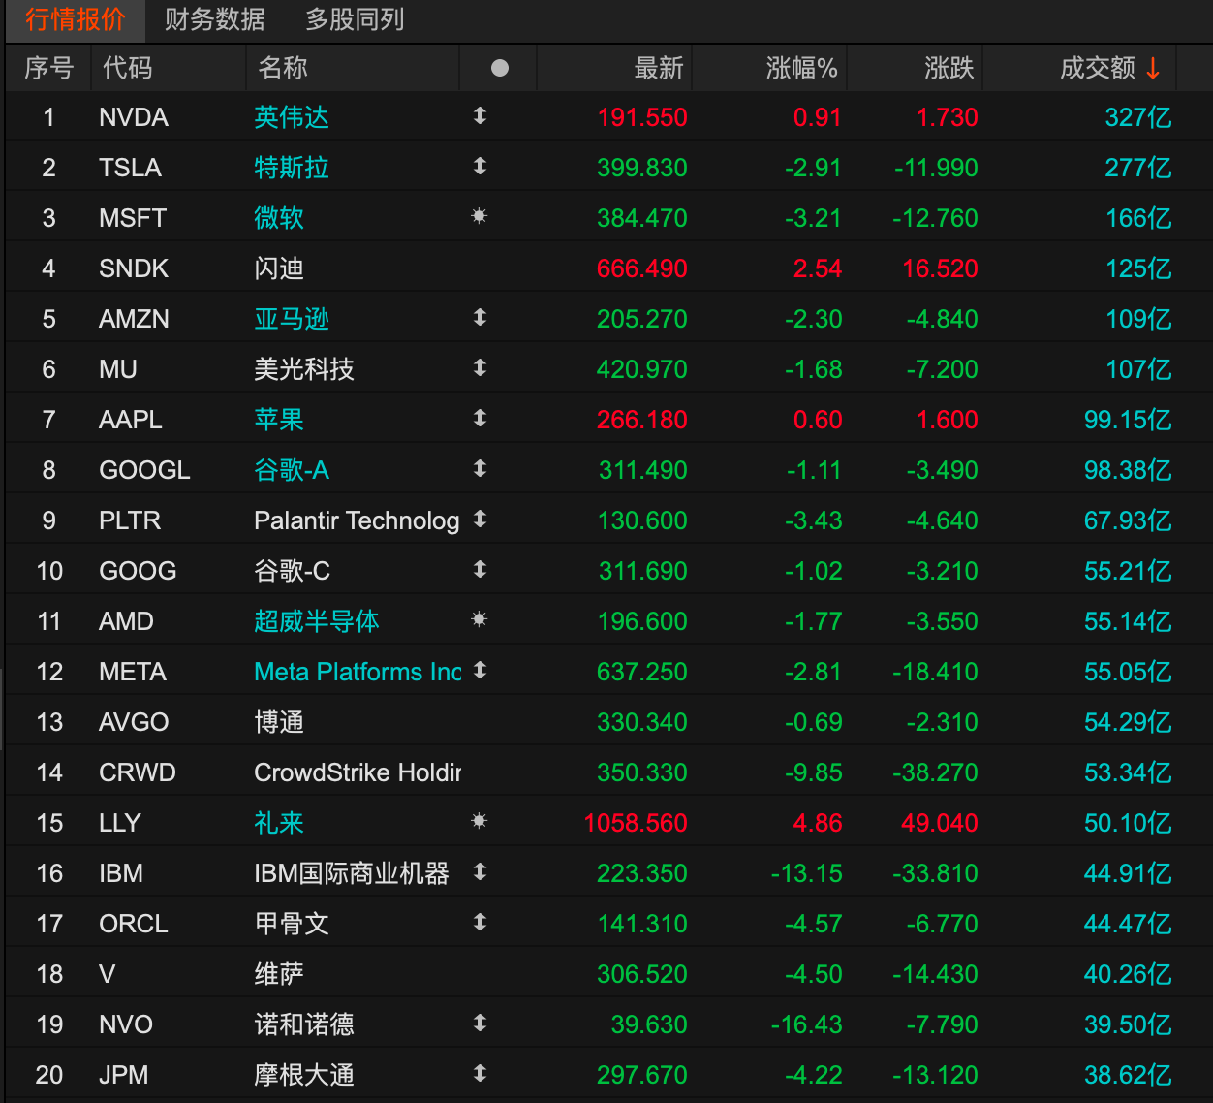Viewport: 1213px width, 1103px height.
Task: Click the -38.270 change value
Action: point(935,772)
